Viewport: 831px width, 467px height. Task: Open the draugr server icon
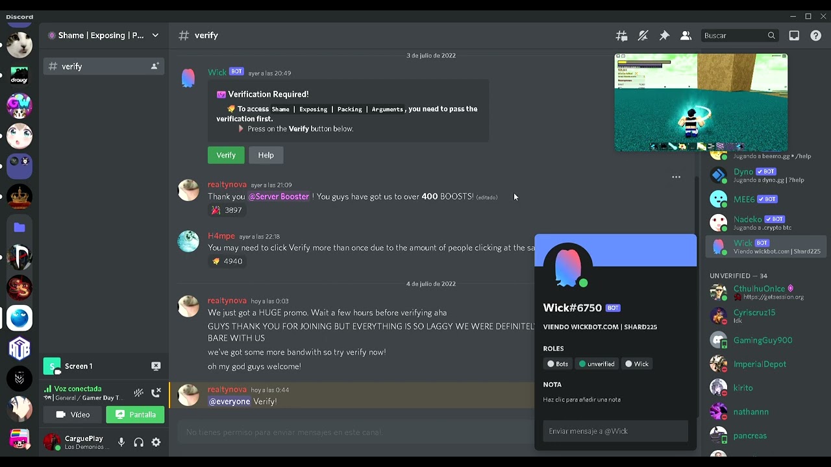[19, 75]
